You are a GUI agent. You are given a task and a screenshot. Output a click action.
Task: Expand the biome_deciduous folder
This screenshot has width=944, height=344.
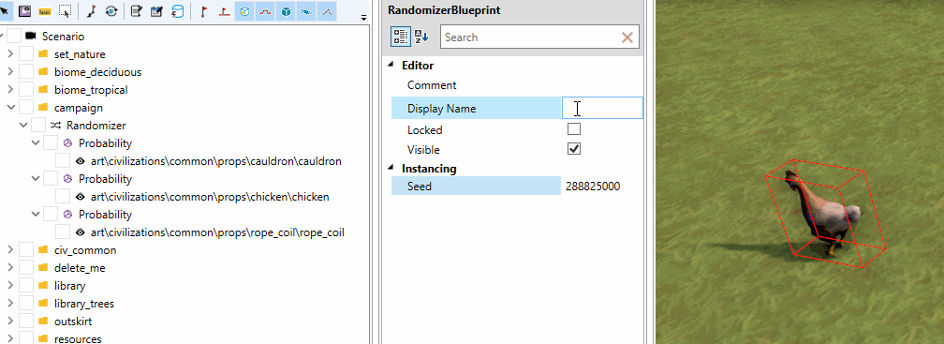[9, 71]
